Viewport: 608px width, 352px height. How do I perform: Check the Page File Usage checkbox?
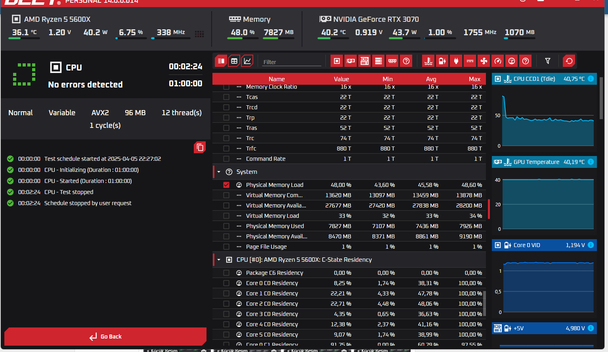tap(226, 247)
